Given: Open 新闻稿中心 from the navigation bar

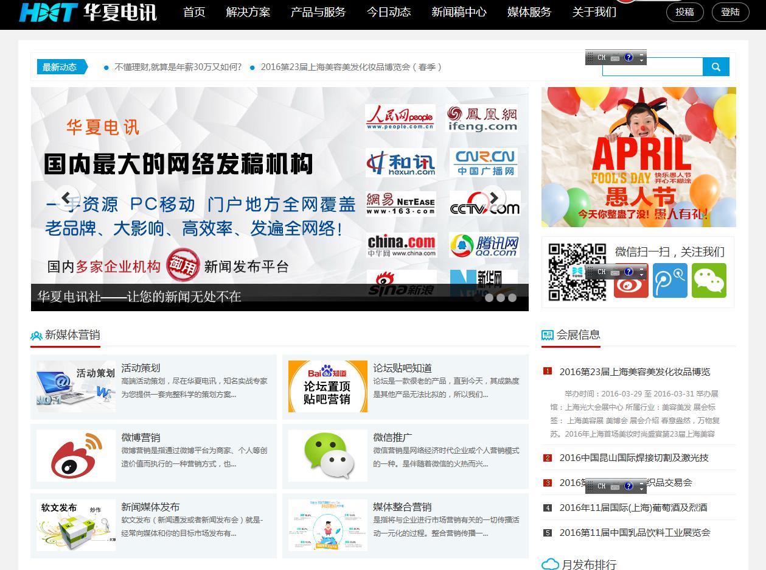Looking at the screenshot, I should click(459, 12).
